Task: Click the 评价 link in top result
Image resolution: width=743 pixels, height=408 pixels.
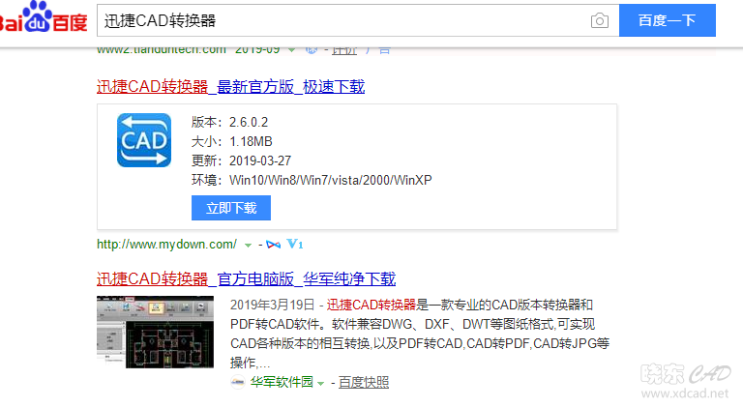Action: 344,48
